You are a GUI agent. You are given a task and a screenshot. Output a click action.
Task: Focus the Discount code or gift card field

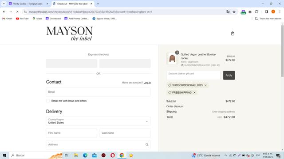tap(193, 76)
